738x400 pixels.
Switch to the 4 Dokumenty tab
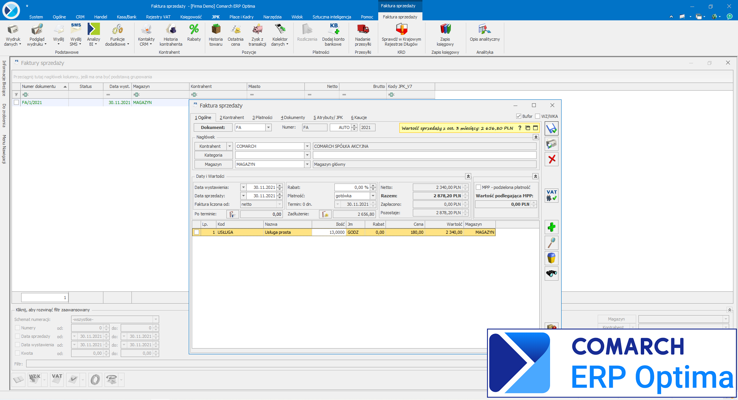pos(293,117)
